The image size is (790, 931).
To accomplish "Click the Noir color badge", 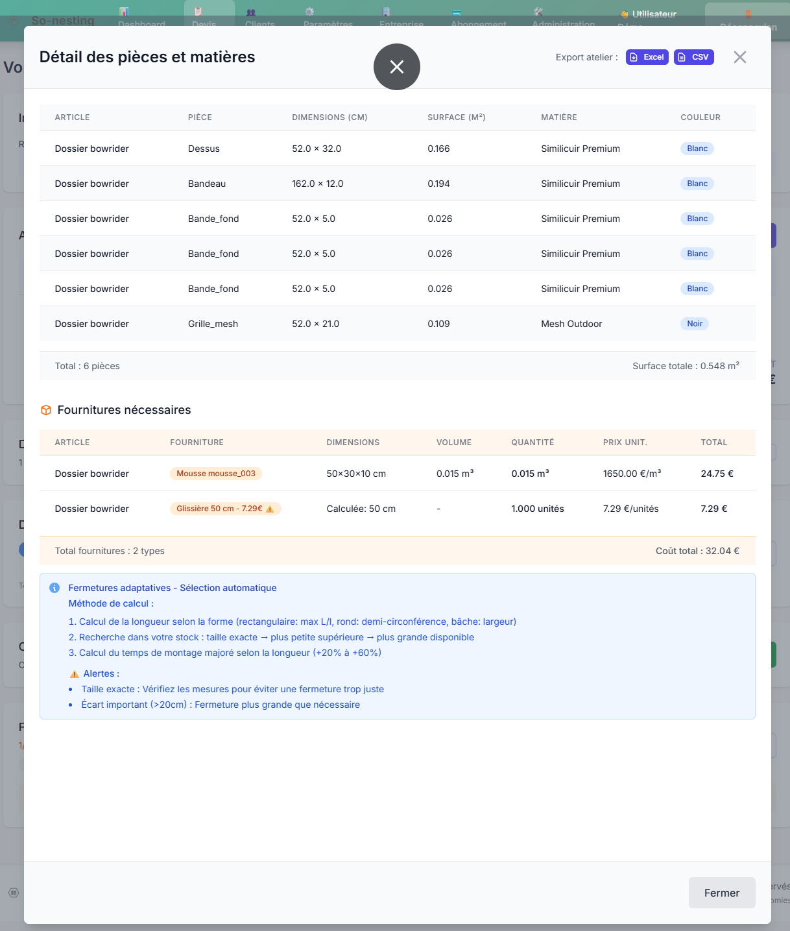I will point(694,324).
